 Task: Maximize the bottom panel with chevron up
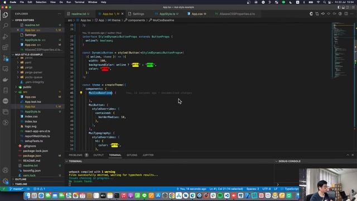pos(348,155)
